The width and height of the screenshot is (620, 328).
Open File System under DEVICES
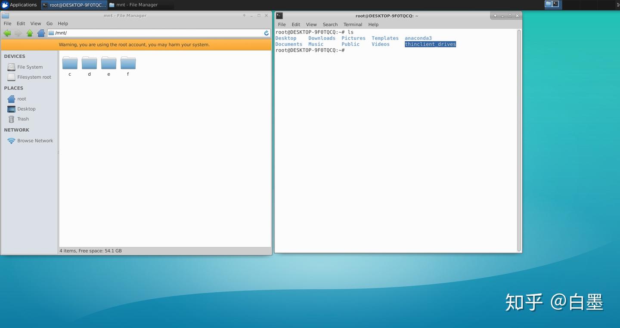tap(30, 67)
